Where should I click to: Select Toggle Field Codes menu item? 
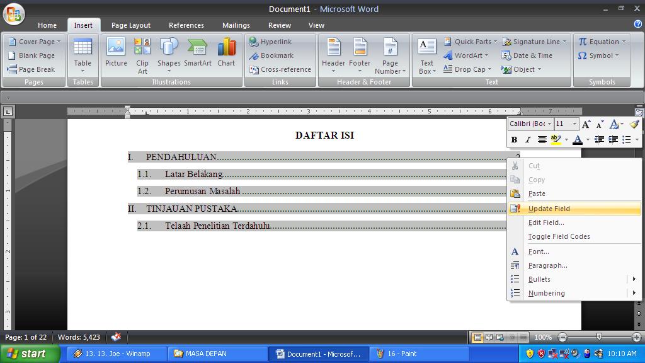click(x=574, y=237)
